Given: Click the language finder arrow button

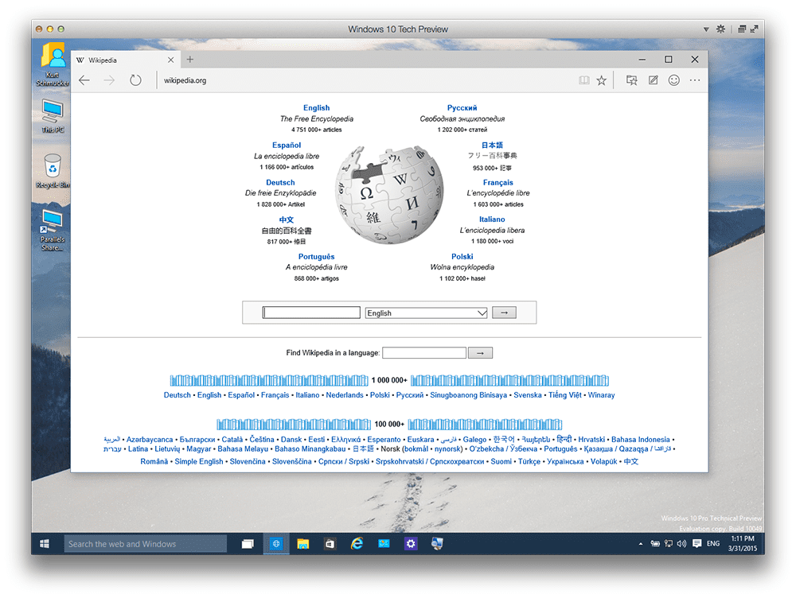Looking at the screenshot, I should 480,352.
